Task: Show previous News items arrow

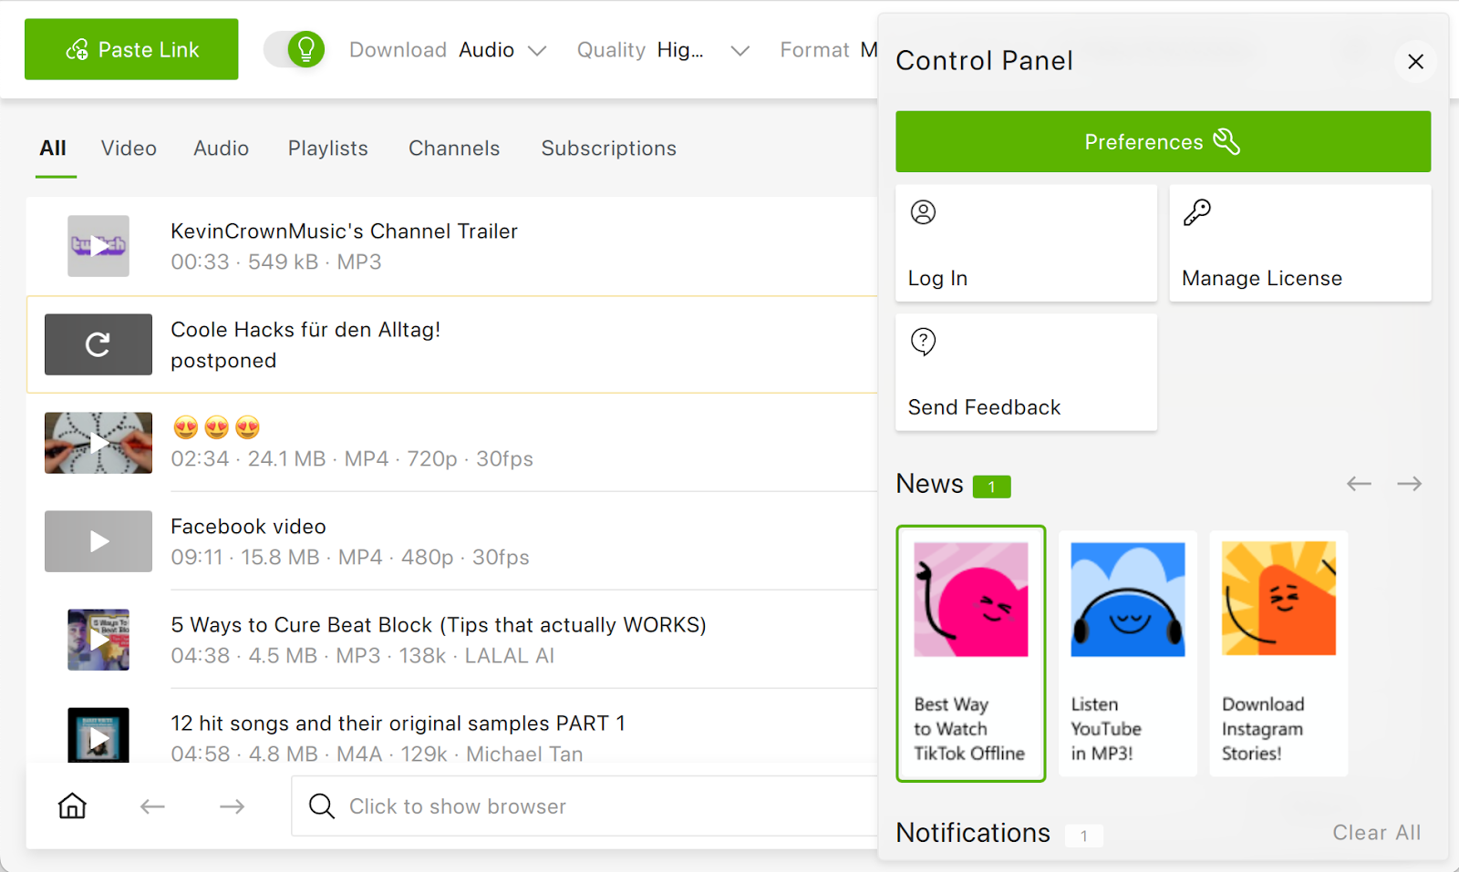Action: (x=1359, y=484)
